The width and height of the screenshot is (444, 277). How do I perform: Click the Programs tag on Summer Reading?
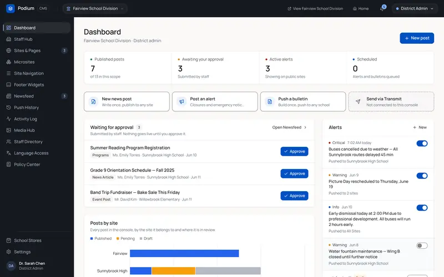pyautogui.click(x=100, y=155)
